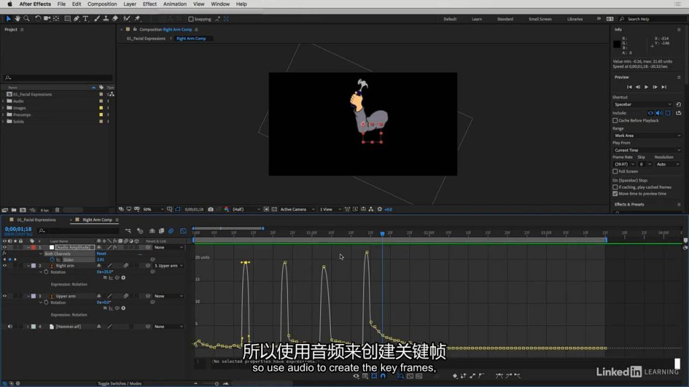
Task: Select the Pen tool
Action: click(x=77, y=19)
